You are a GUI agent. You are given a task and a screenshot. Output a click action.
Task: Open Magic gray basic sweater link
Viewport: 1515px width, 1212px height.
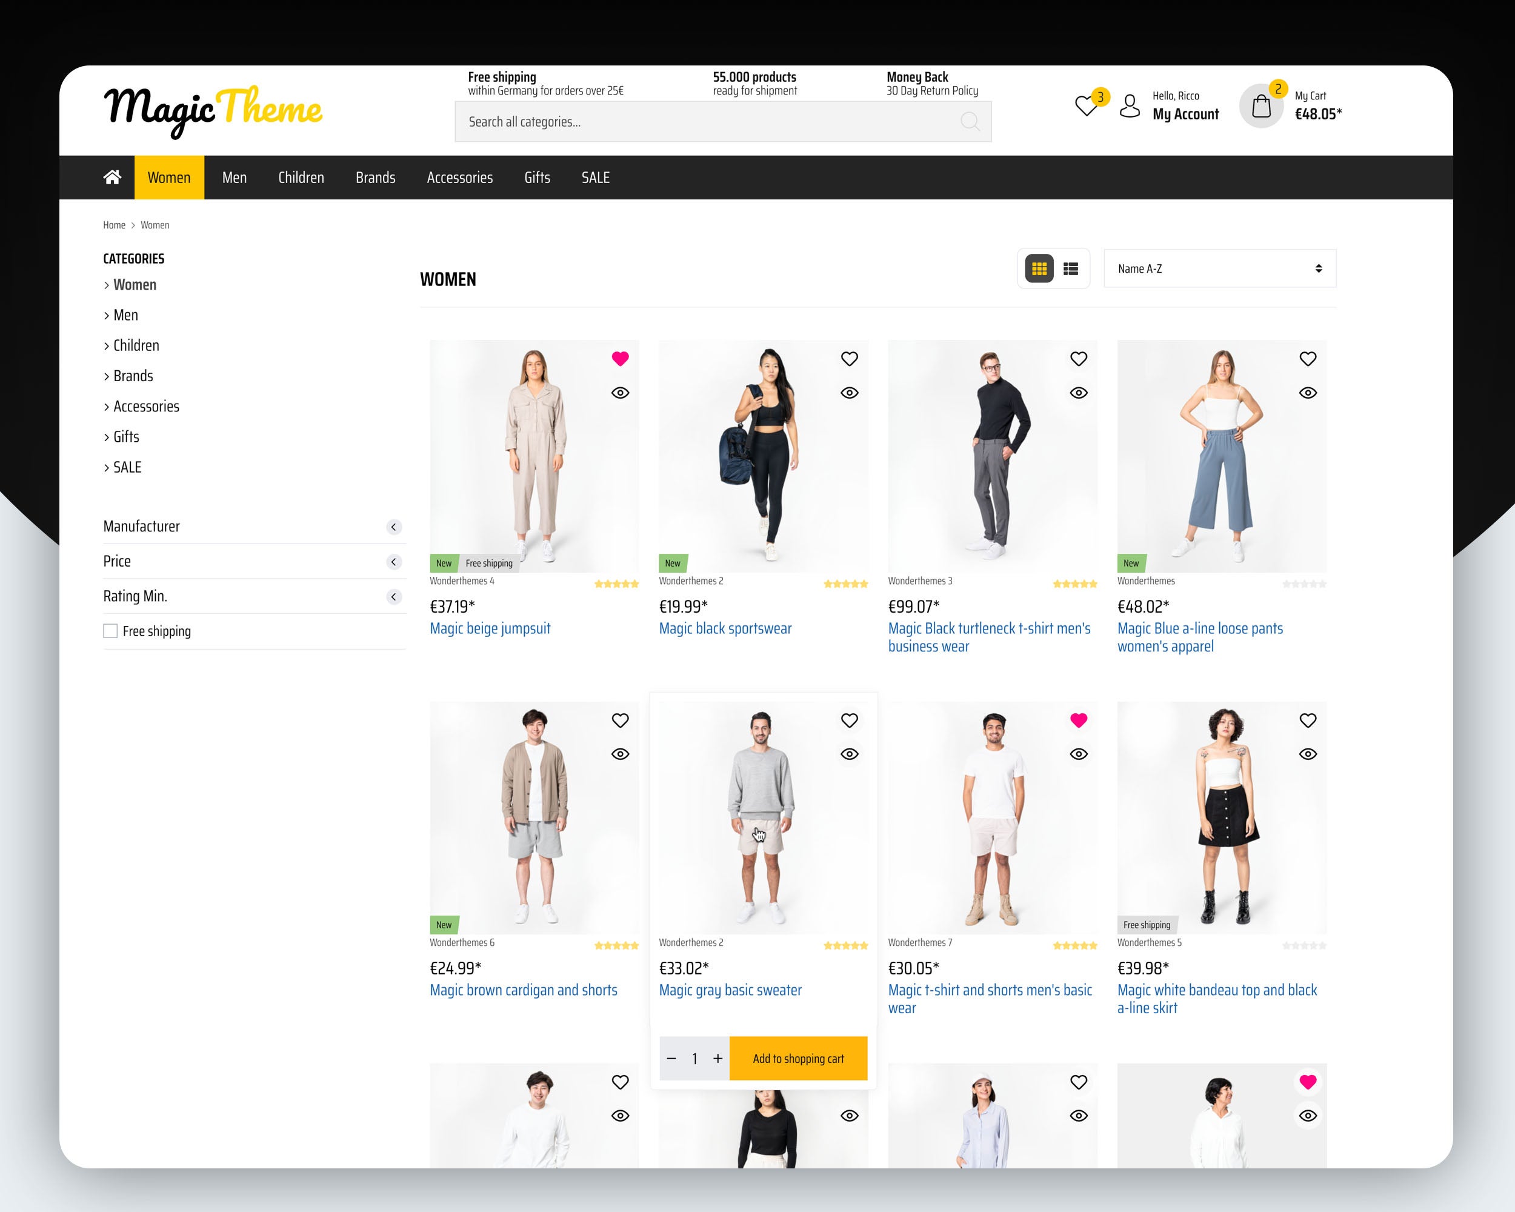point(730,990)
